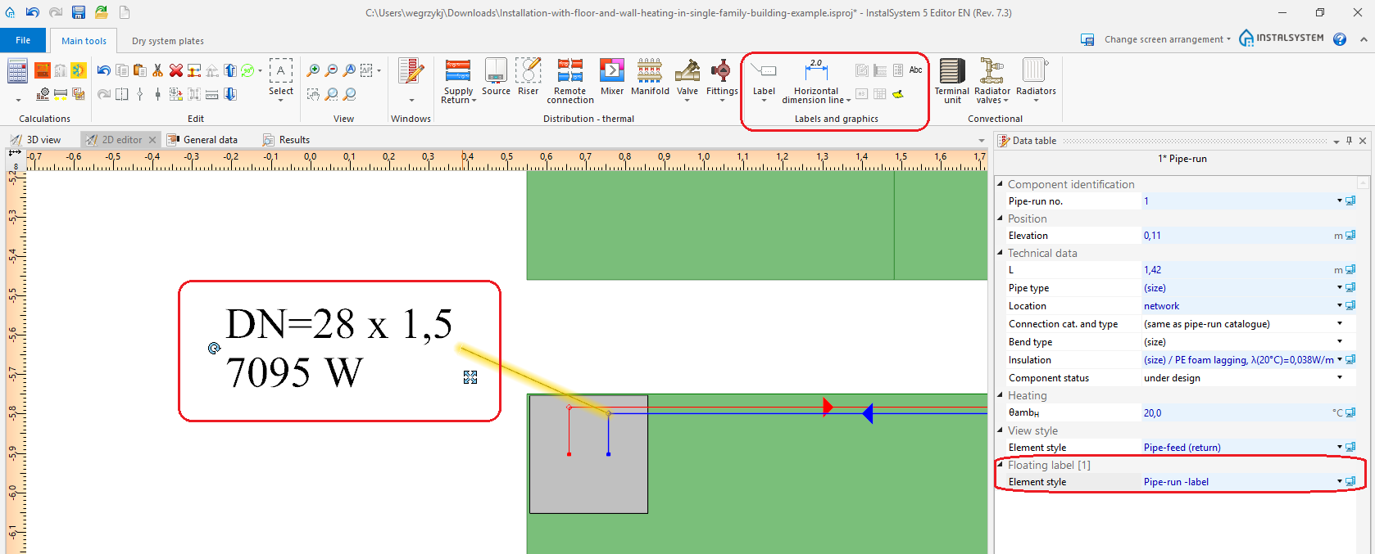Click the label text DN=28 x 1,5
Viewport: 1375px width, 554px height.
pos(338,324)
